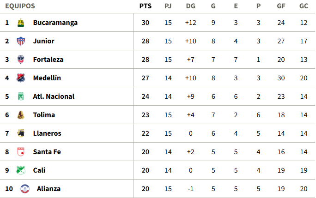Click the Atl. Nacional team crest
This screenshot has width=316, height=198.
pyautogui.click(x=20, y=96)
